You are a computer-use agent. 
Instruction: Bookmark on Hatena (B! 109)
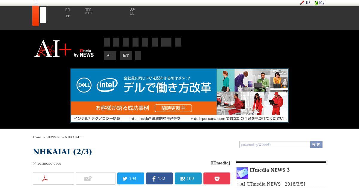pyautogui.click(x=188, y=178)
